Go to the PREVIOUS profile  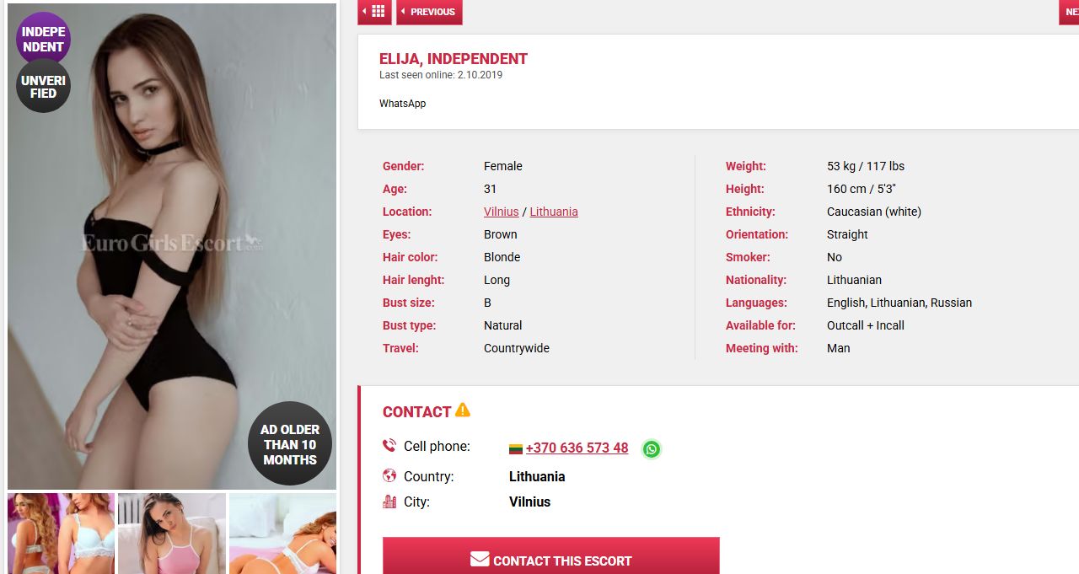coord(429,12)
